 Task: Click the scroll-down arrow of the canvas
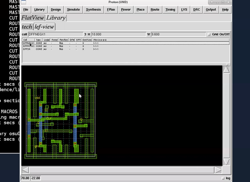tap(226, 162)
